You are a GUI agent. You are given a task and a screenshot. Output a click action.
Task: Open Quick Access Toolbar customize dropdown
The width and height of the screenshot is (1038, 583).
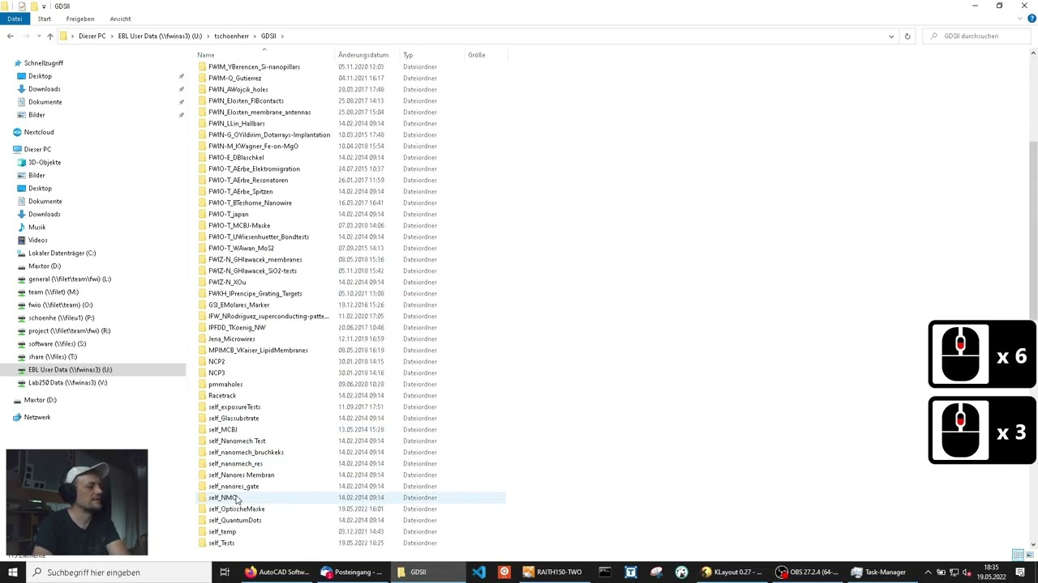(45, 6)
